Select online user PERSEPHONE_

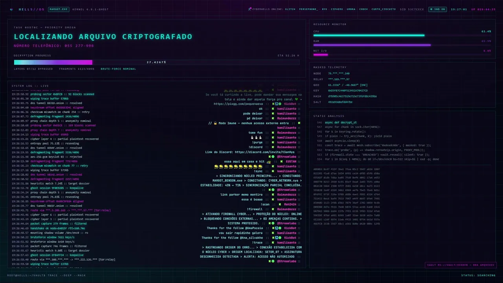(308, 9)
